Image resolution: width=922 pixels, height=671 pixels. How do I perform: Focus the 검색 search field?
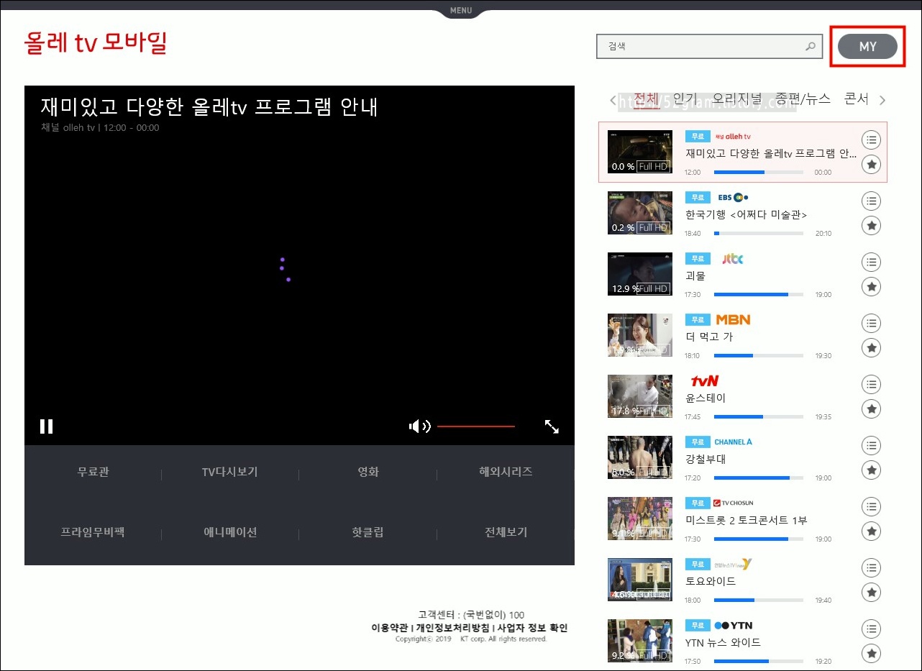tap(709, 47)
